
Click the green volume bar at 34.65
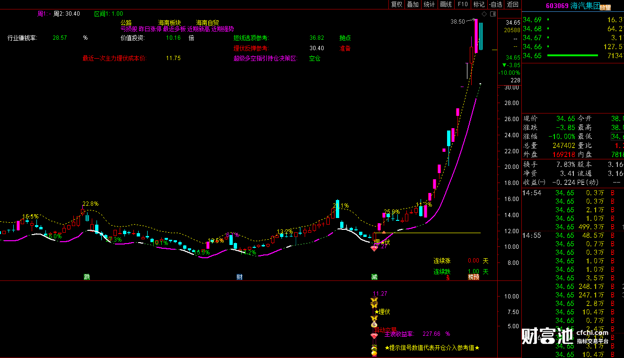point(572,56)
